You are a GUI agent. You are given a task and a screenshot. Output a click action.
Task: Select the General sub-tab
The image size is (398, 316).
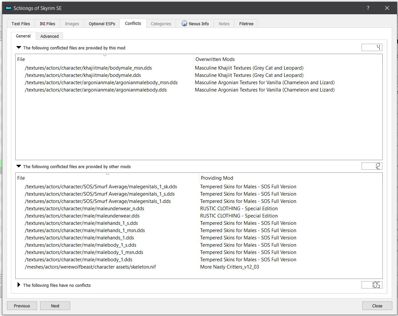tap(23, 36)
